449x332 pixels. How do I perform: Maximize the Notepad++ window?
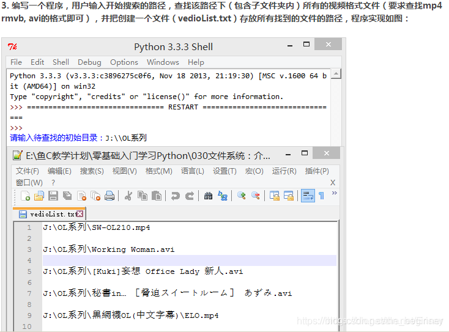[305, 153]
